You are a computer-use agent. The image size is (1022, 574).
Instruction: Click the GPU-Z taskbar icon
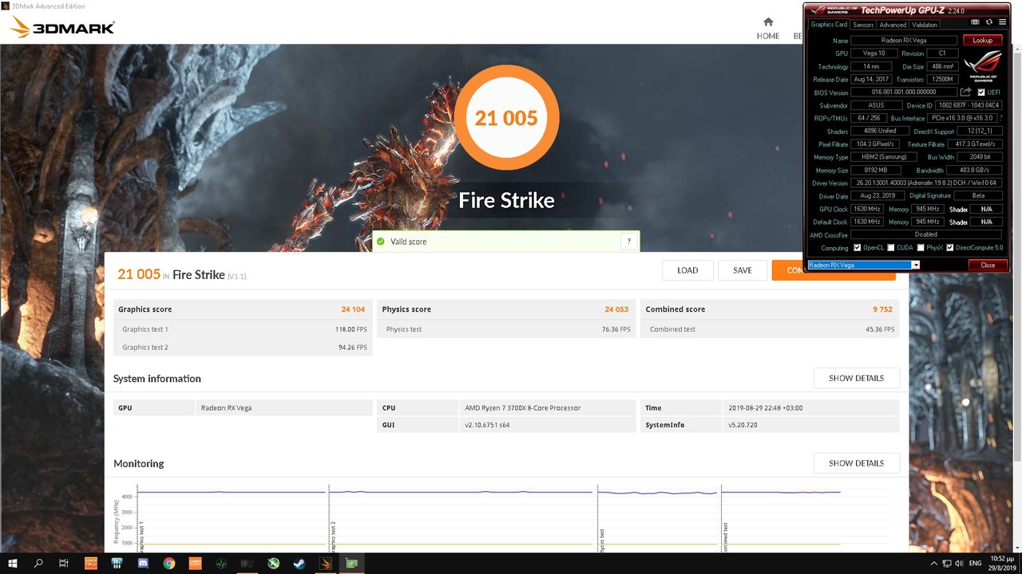click(x=351, y=564)
